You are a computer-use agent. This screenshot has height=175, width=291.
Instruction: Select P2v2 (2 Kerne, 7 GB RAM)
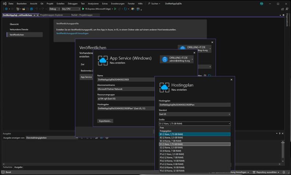pos(195,158)
